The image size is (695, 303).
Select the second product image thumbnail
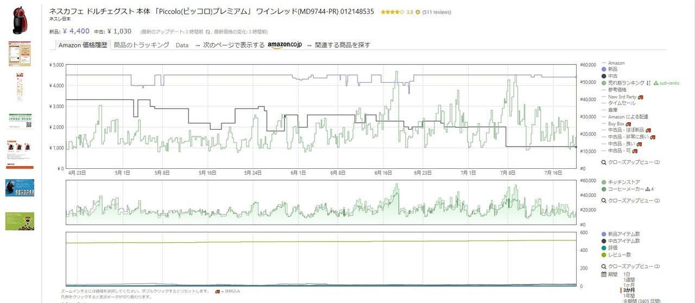(x=20, y=54)
